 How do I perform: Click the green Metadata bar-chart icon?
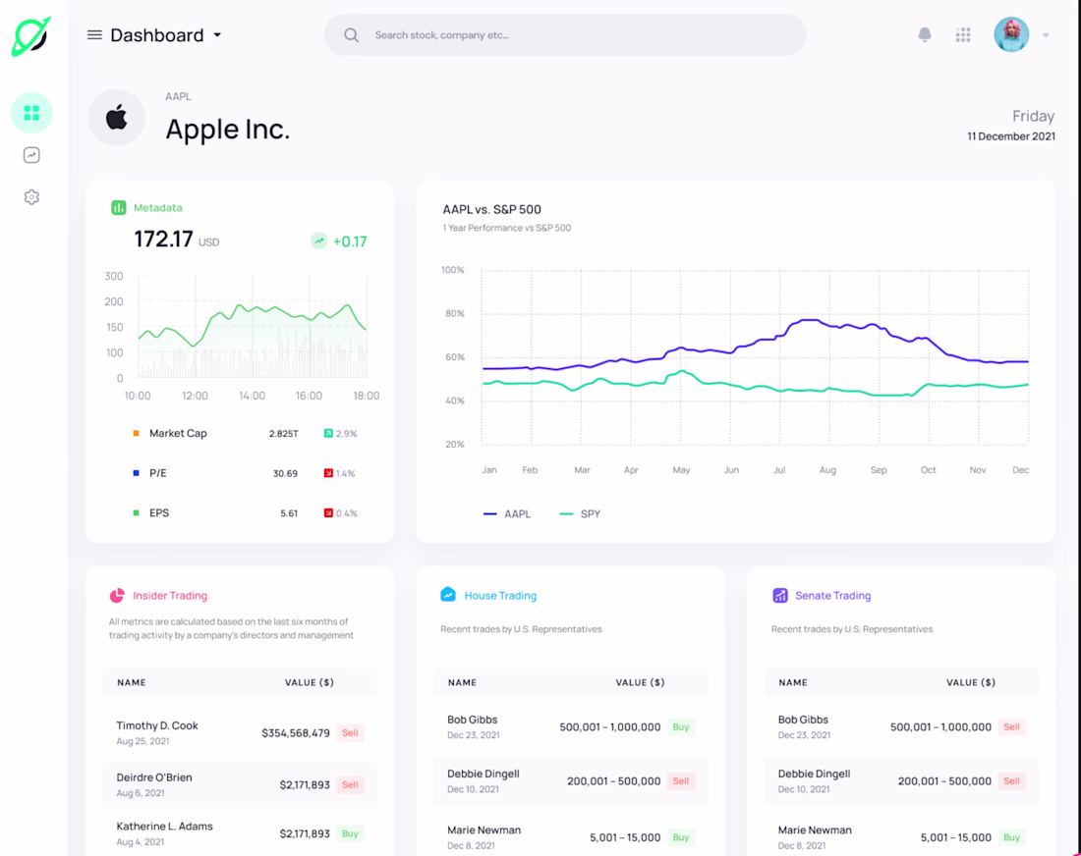[119, 207]
